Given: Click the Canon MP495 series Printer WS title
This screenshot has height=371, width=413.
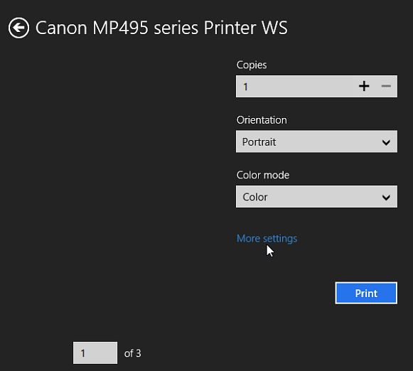Looking at the screenshot, I should (161, 28).
